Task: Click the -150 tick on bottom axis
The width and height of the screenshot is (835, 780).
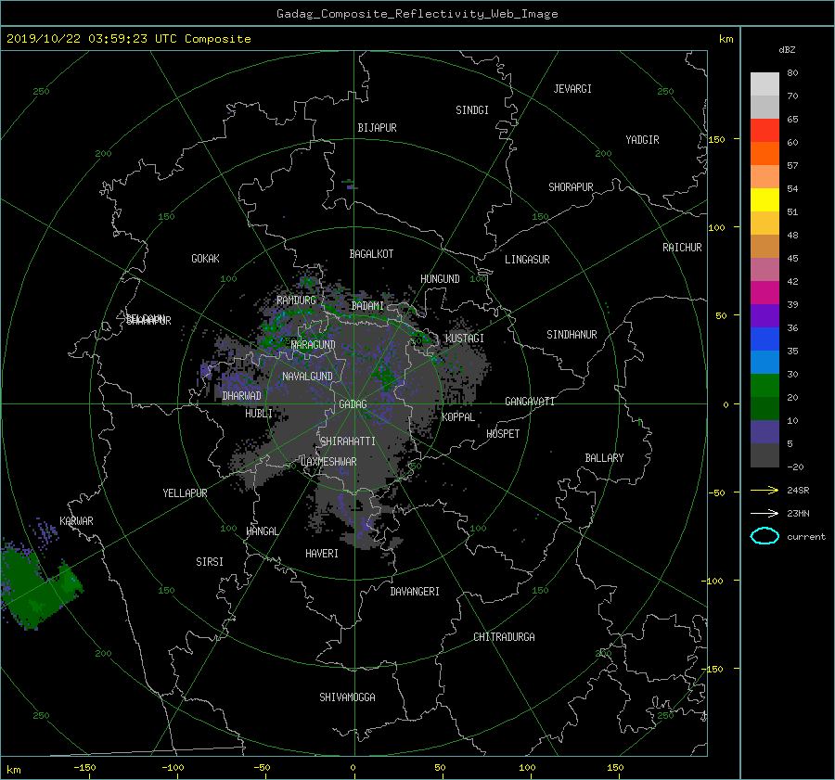Action: click(x=84, y=768)
